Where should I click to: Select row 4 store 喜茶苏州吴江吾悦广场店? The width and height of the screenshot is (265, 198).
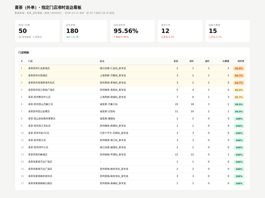[x=41, y=90]
